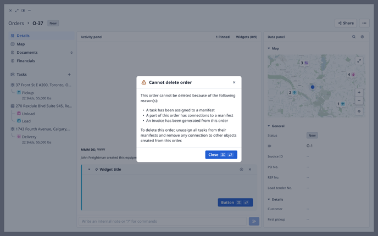378x236 pixels.
Task: Zoom out on the map
Action: 359,100
